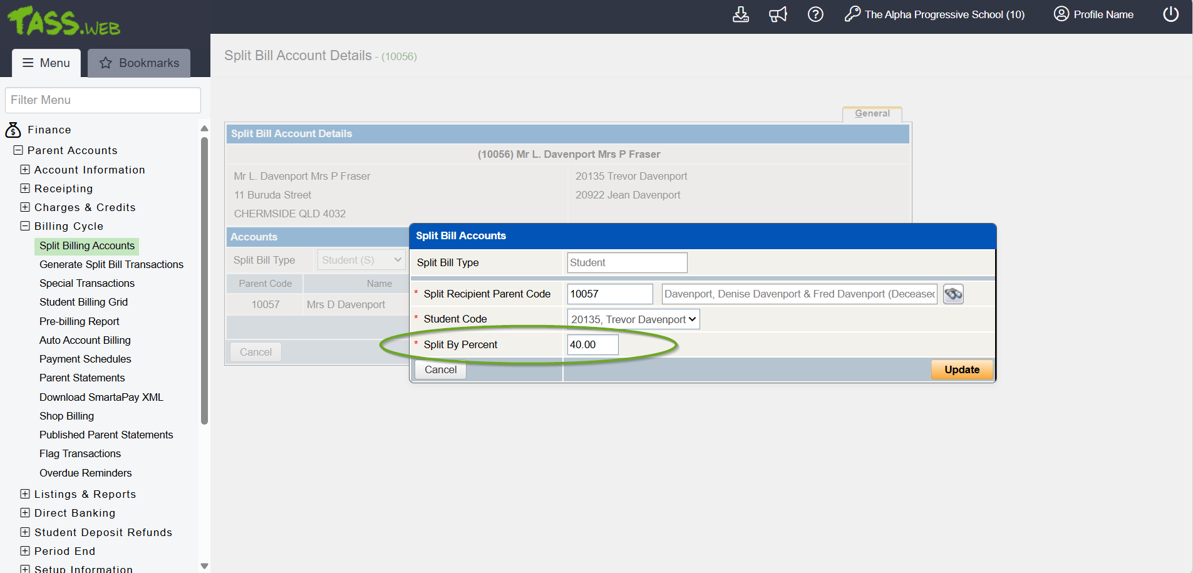Cancel the Split Bill Accounts dialog
Screen dimensions: 1193x573
click(440, 369)
